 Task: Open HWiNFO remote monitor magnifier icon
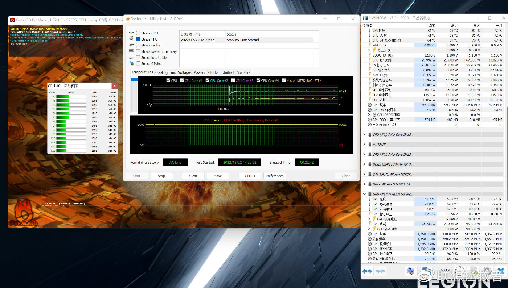click(x=411, y=271)
